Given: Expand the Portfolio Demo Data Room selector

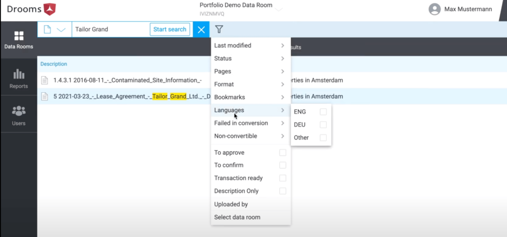Looking at the screenshot, I should click(278, 9).
